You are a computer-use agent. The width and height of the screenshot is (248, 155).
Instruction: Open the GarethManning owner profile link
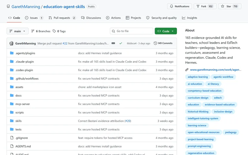pos(26,7)
